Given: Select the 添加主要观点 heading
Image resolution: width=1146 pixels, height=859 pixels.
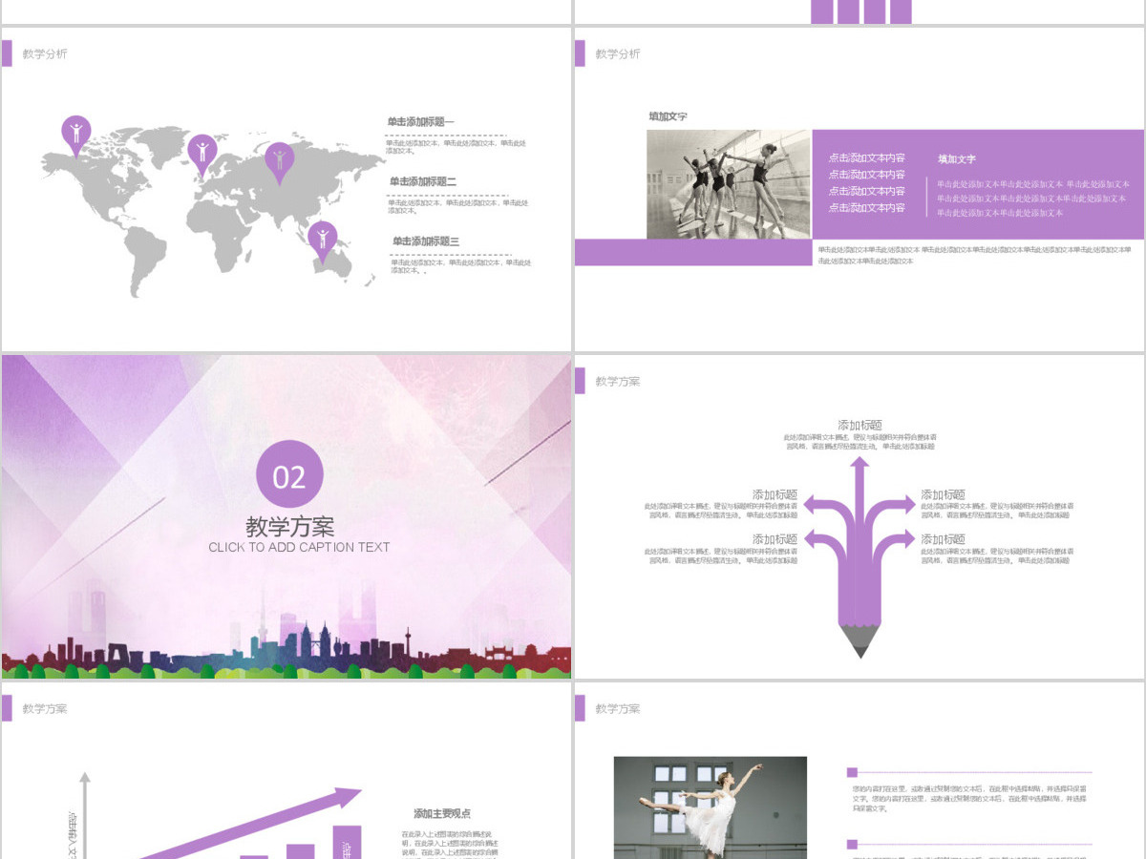Looking at the screenshot, I should (442, 814).
